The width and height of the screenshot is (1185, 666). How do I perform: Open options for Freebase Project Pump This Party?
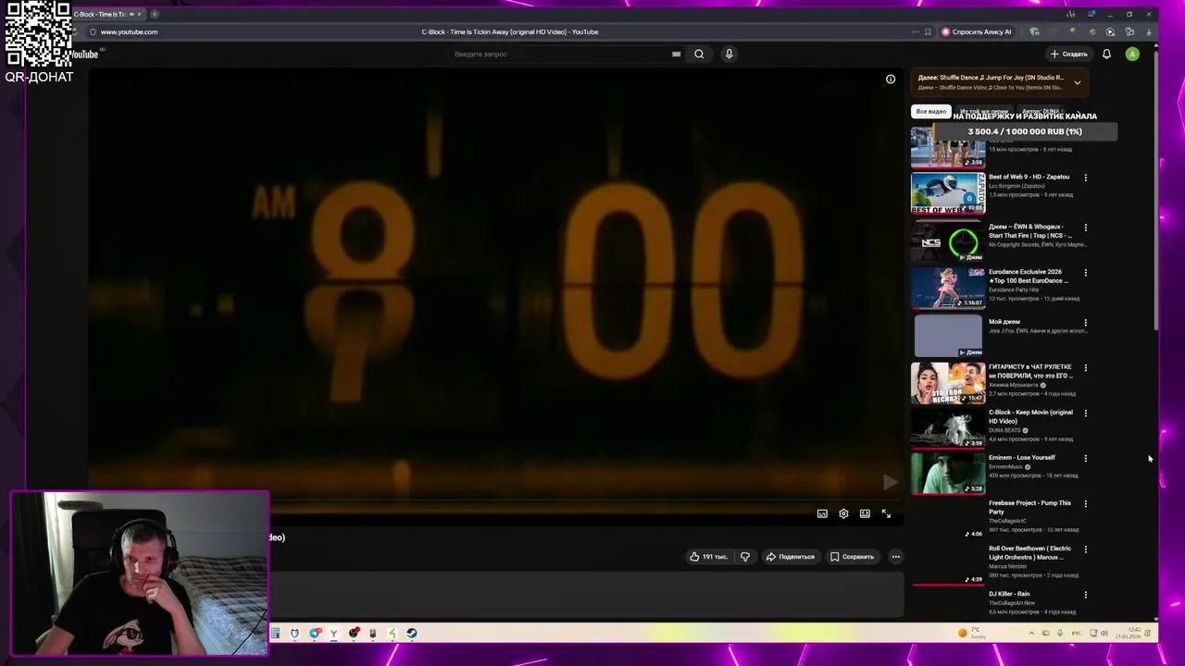(1086, 504)
